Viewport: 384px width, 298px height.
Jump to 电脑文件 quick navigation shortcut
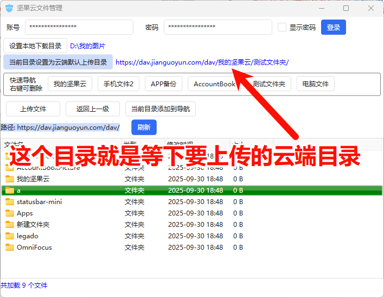(x=315, y=84)
